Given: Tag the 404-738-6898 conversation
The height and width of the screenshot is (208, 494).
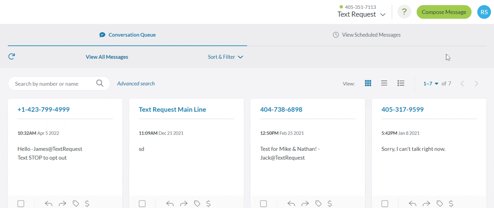Looking at the screenshot, I should point(318,203).
